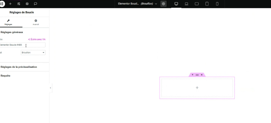
Task: Switch to desktop device preview
Action: click(x=176, y=4)
